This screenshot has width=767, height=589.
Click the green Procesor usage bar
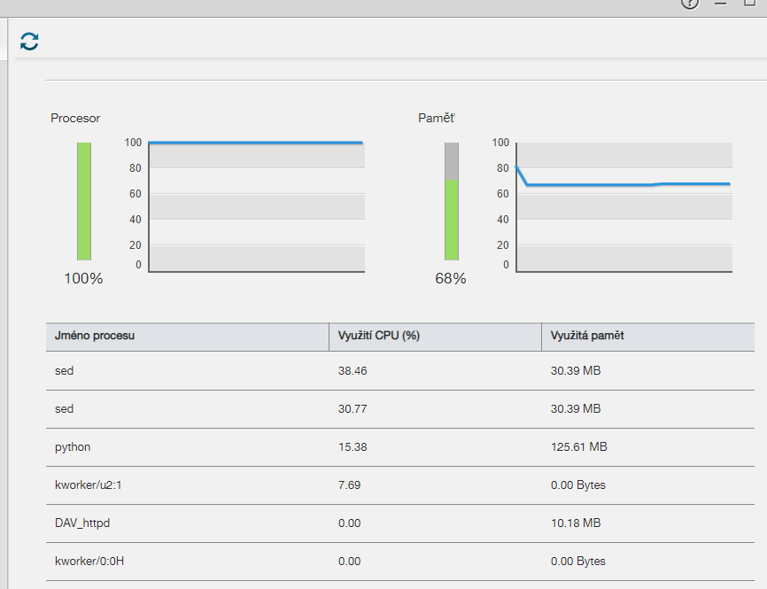coord(83,201)
